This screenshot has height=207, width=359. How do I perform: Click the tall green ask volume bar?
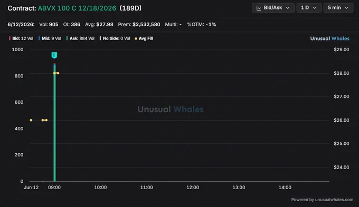54,123
